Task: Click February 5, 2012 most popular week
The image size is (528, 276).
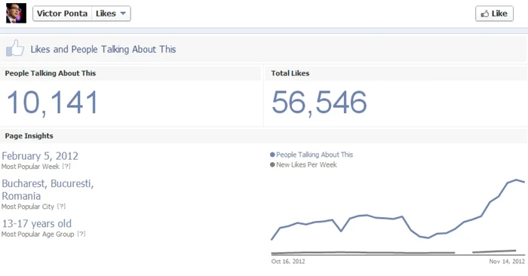Action: coord(40,156)
